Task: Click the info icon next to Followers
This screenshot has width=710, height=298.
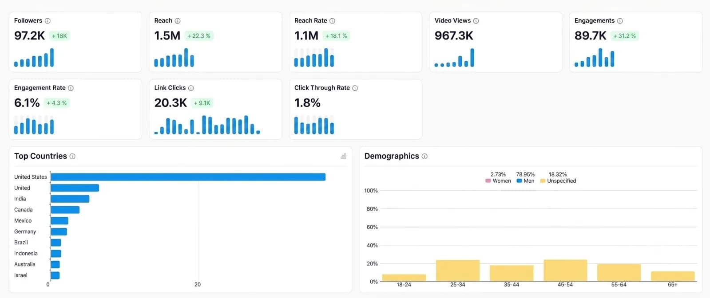Action: 48,21
